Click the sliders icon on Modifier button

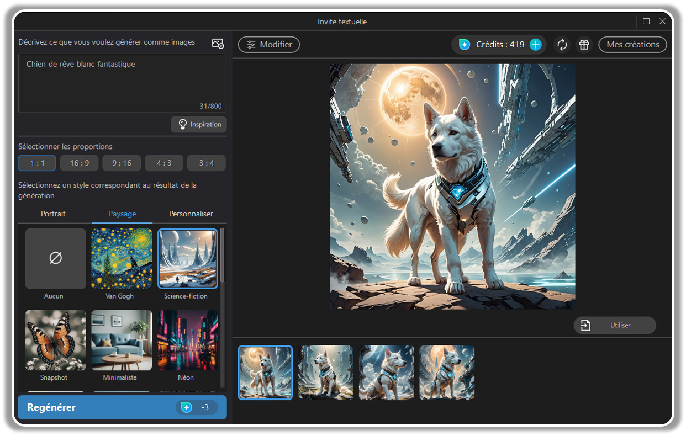tap(251, 45)
